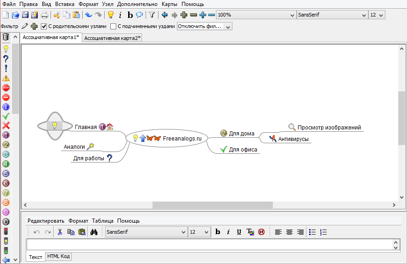Select the 'Для дома' node
Screen dimensions: 407x264
click(237, 134)
